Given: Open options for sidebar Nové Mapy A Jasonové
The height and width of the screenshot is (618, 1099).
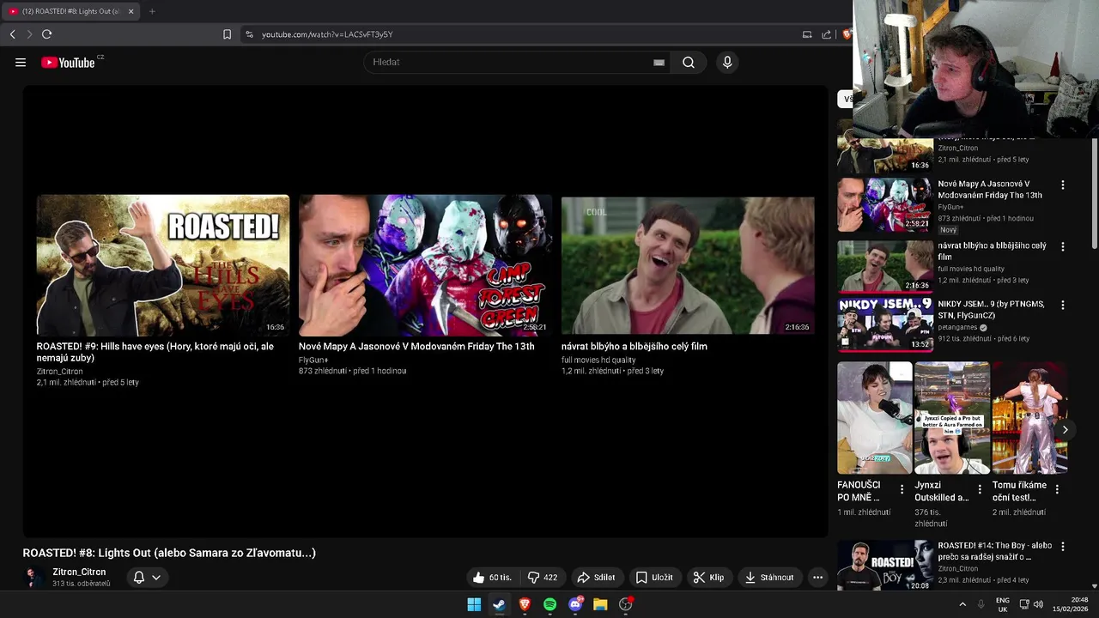Looking at the screenshot, I should [x=1063, y=185].
